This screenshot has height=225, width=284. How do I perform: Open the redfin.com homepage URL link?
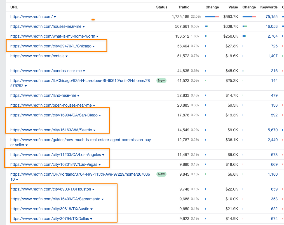click(x=32, y=17)
